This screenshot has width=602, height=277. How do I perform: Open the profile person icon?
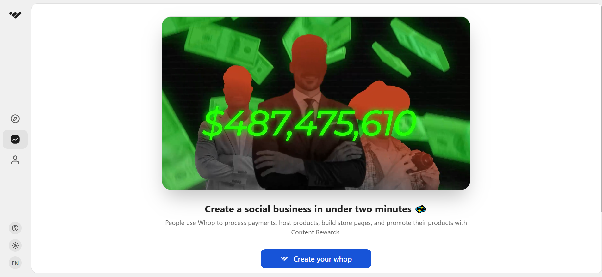[15, 160]
